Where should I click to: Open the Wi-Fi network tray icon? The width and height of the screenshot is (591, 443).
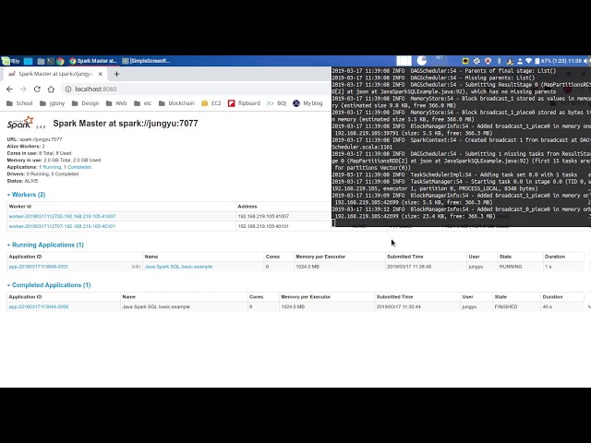529,61
